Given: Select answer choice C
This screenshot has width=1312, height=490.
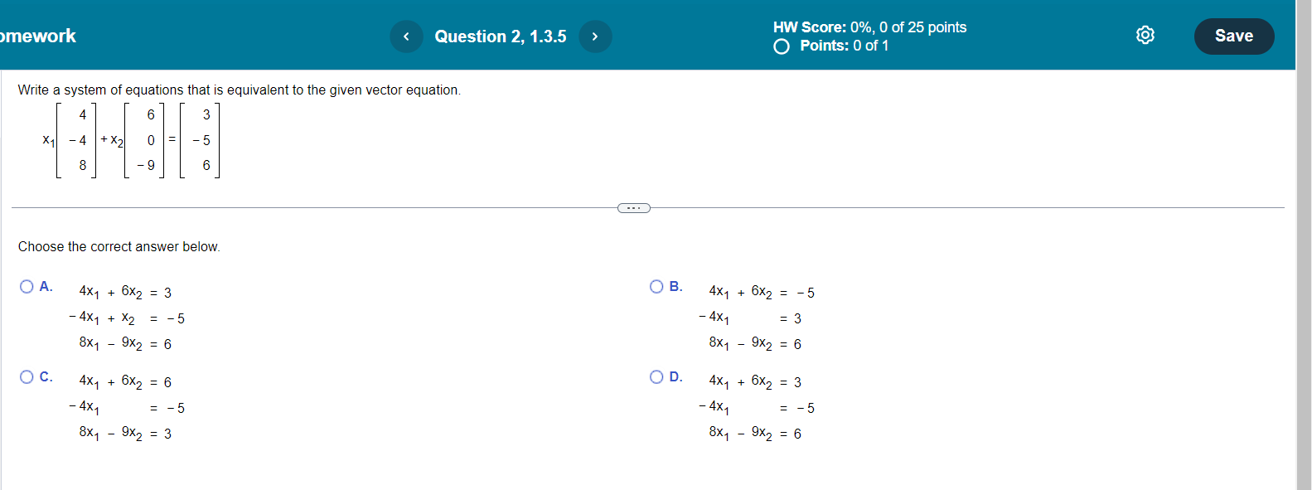Looking at the screenshot, I should pyautogui.click(x=27, y=376).
